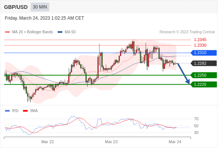The width and height of the screenshot is (218, 148).
Task: Click the green 1.2225 support price tag
Action: pyautogui.click(x=204, y=84)
